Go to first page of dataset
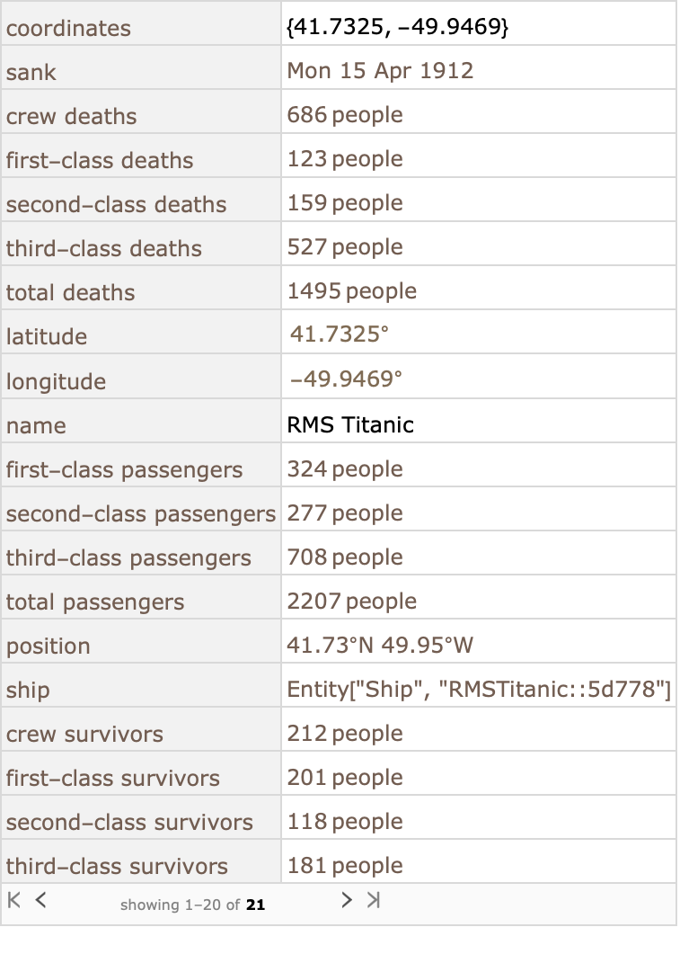The image size is (680, 954). point(14,900)
